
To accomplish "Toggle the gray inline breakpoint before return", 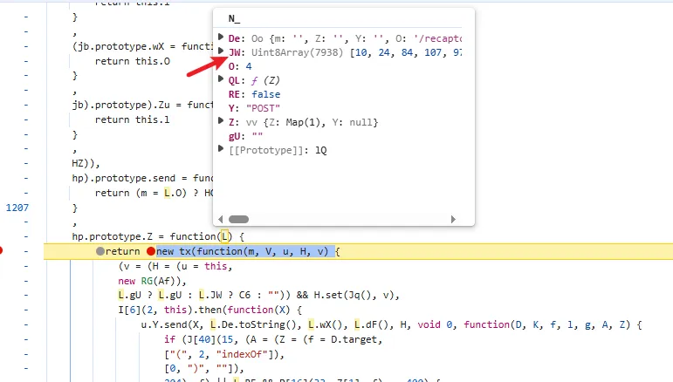I will point(100,251).
